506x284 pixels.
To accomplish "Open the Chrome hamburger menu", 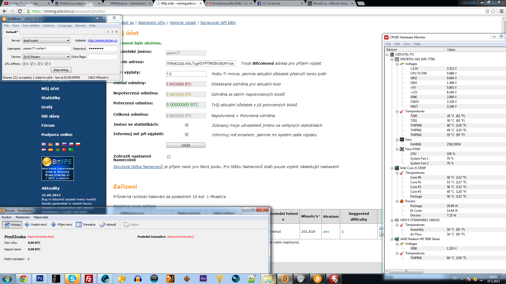I will [501, 11].
